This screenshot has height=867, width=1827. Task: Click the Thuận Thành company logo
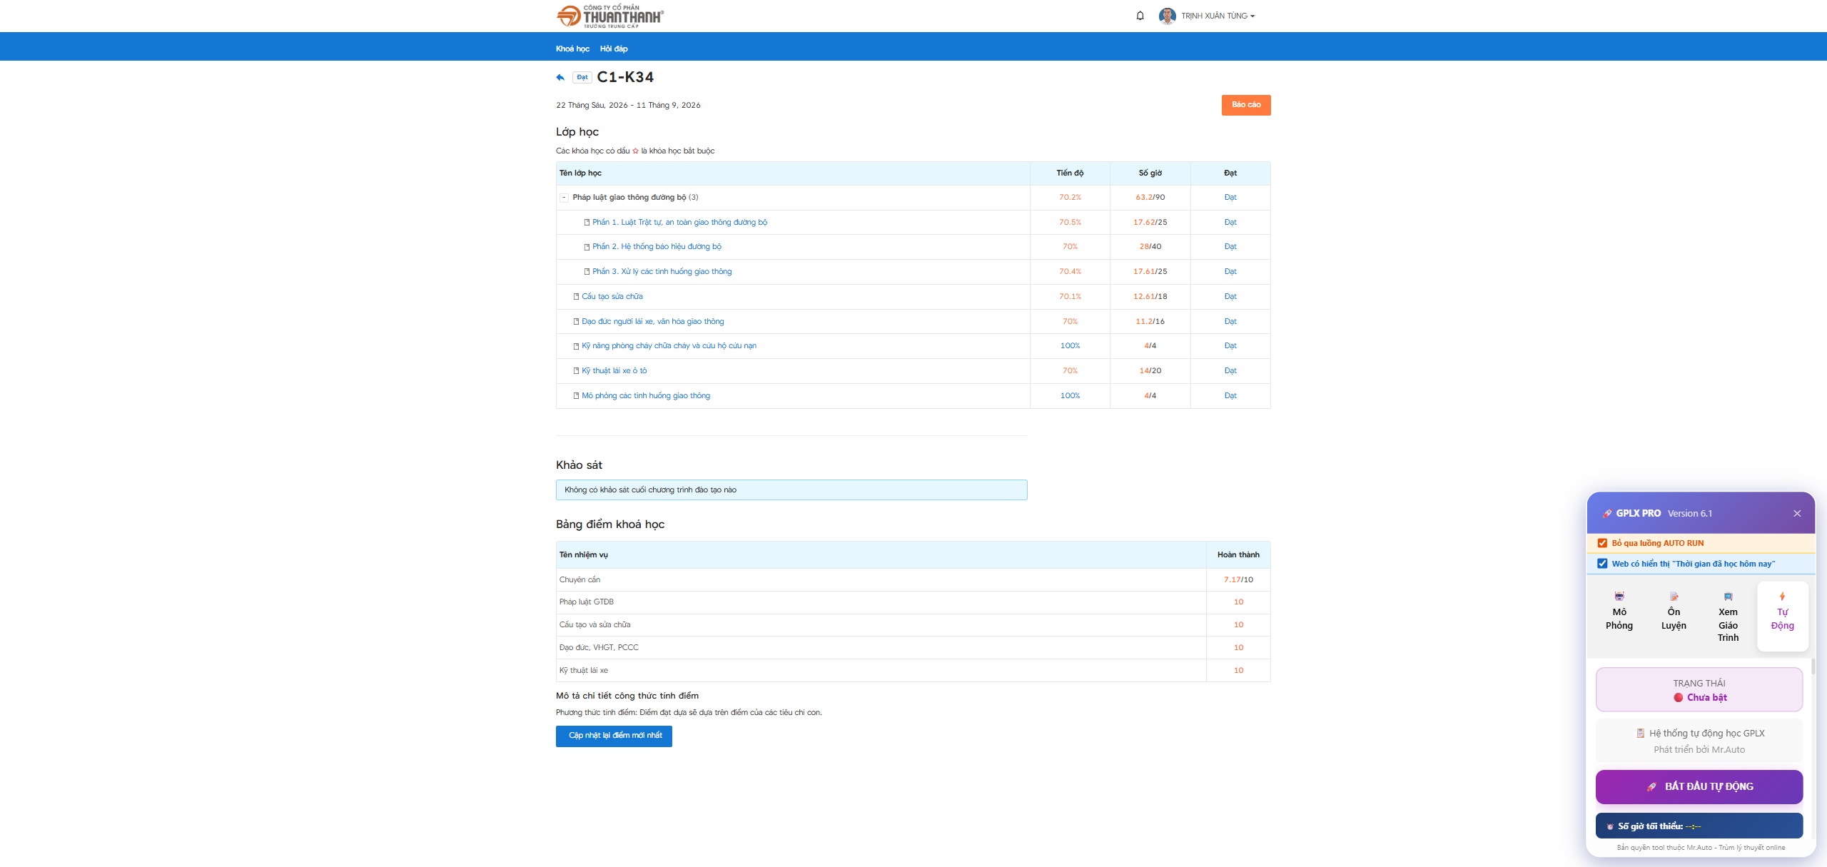pyautogui.click(x=609, y=16)
